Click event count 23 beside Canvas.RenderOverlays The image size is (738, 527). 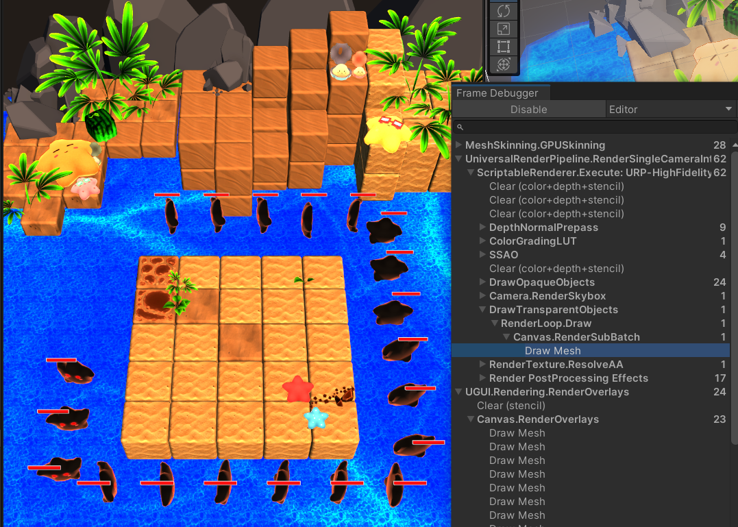tap(719, 419)
